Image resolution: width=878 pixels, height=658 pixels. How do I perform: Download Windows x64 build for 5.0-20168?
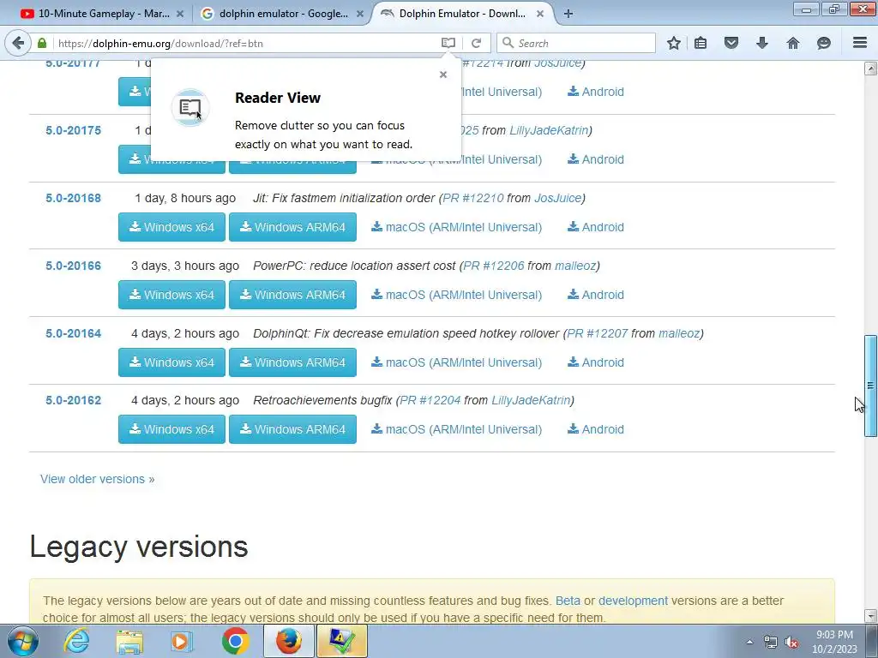[171, 227]
